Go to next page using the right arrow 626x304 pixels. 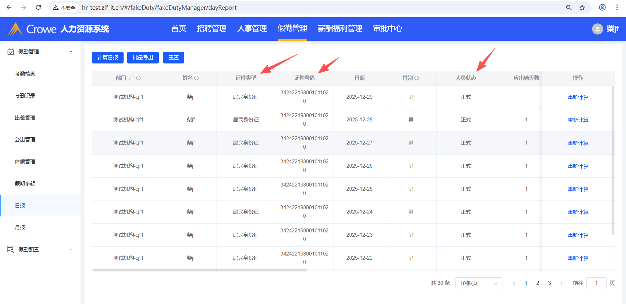[x=561, y=283]
